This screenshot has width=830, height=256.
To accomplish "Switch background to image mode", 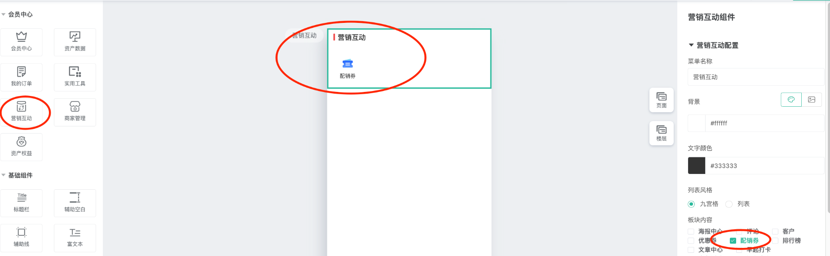I will coord(812,100).
